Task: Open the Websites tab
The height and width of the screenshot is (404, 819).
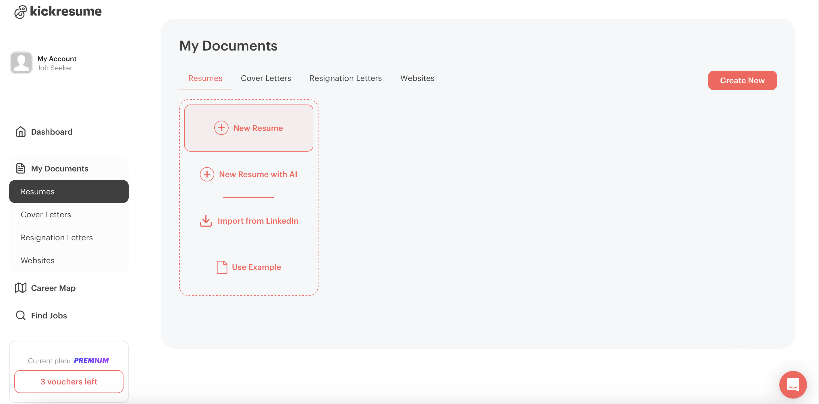Action: click(x=417, y=78)
